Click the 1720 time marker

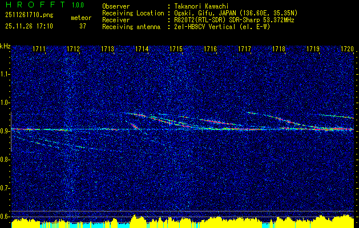(x=347, y=49)
